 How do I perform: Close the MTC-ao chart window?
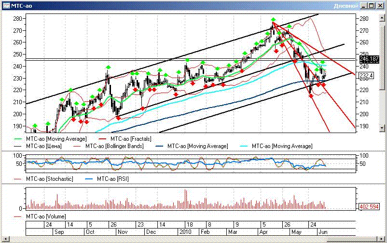(x=380, y=6)
